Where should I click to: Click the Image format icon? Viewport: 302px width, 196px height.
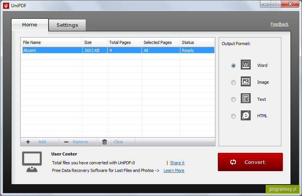(246, 81)
